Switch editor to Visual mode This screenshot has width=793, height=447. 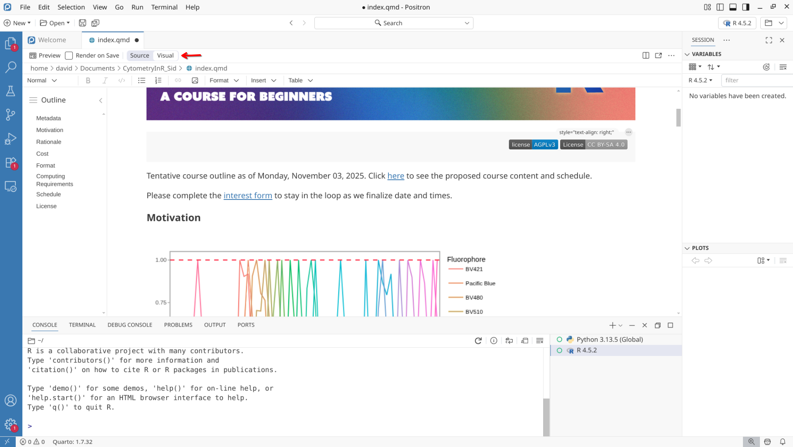coord(165,55)
